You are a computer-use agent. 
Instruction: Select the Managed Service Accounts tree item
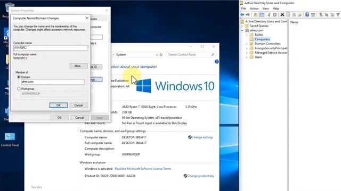coord(271,53)
